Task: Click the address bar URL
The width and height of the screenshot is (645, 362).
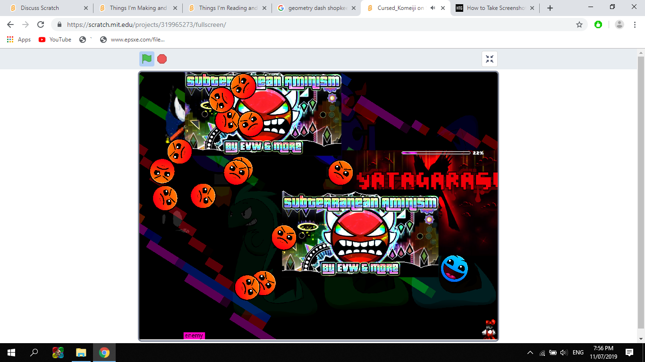Action: pyautogui.click(x=146, y=25)
